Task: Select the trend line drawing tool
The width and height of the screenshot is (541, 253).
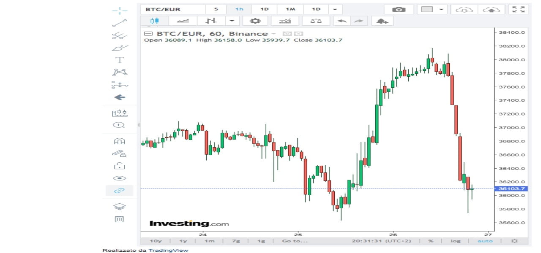Action: (120, 23)
